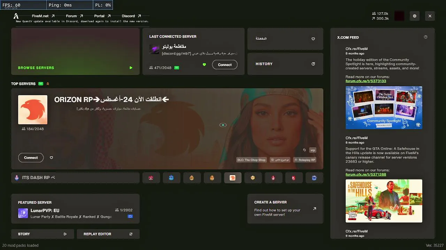Screen dimensions: 446x250
Task: Click the 184/2048 player count
Action: click(33, 129)
